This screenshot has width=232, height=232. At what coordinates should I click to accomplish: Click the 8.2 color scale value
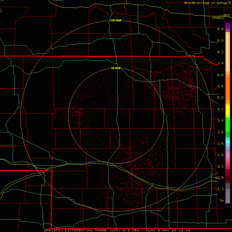[220, 52]
